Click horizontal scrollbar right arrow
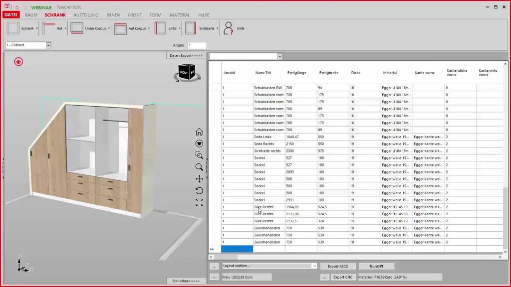This screenshot has height=287, width=511. tap(500, 257)
